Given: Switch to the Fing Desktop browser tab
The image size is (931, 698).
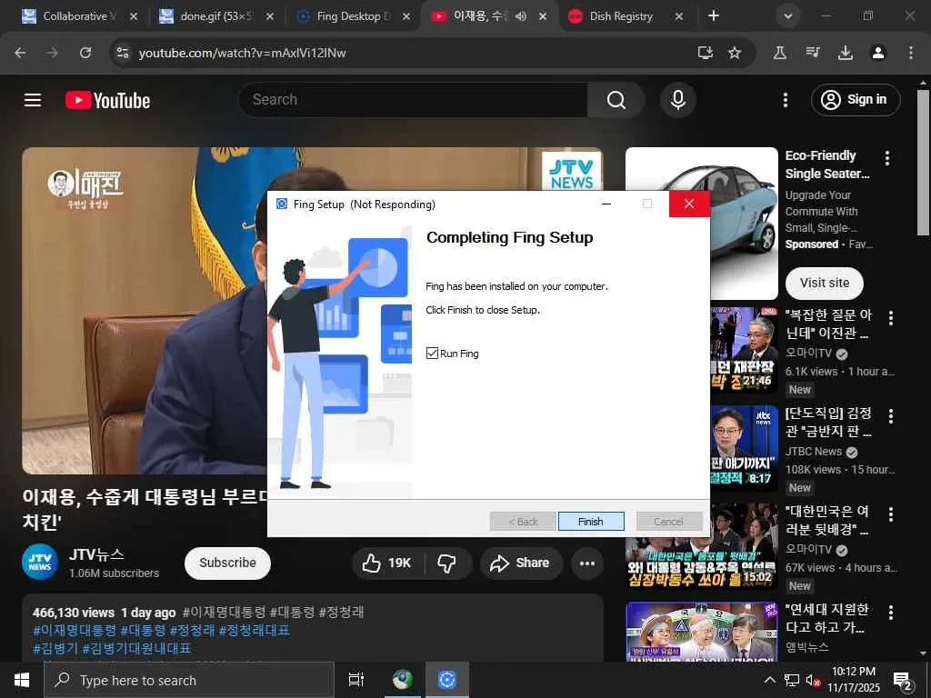Looking at the screenshot, I should (x=354, y=16).
